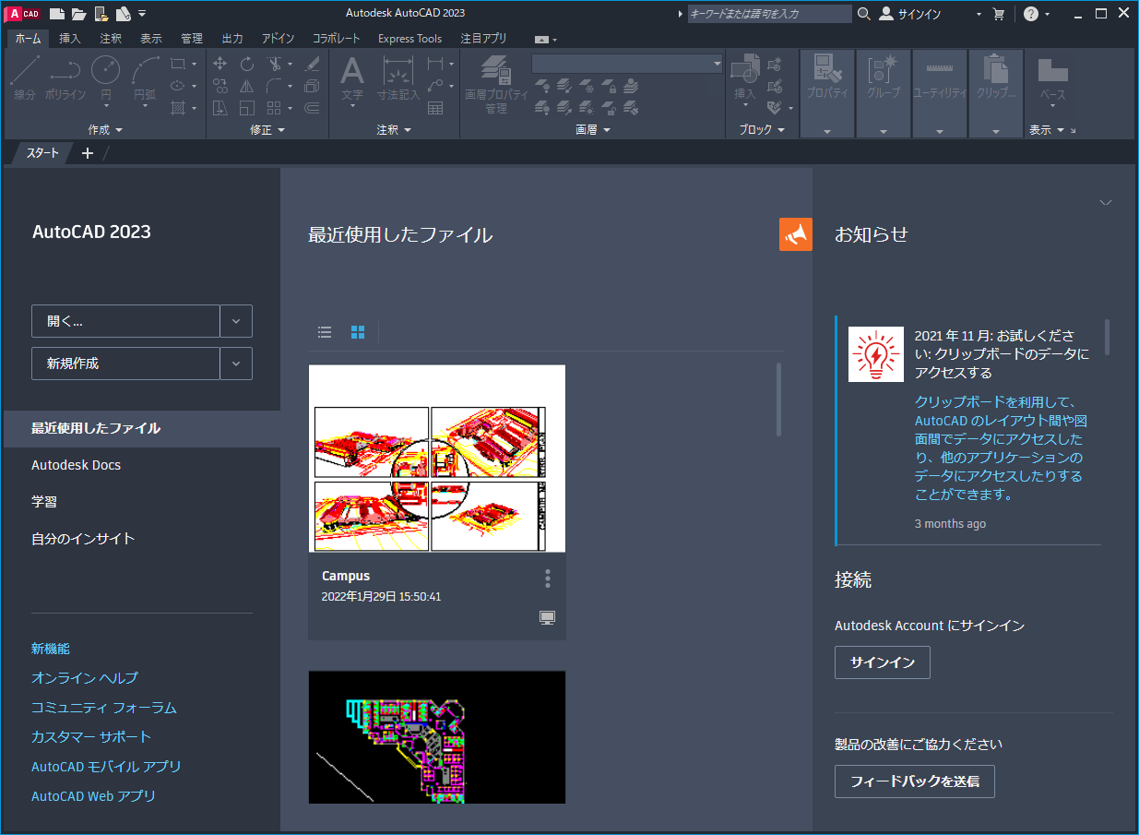Select the Rotate tool icon
The width and height of the screenshot is (1139, 835).
coord(247,64)
